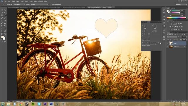Hide the Shape 1 layer
Screen dimensions: 188x106
(x=167, y=43)
